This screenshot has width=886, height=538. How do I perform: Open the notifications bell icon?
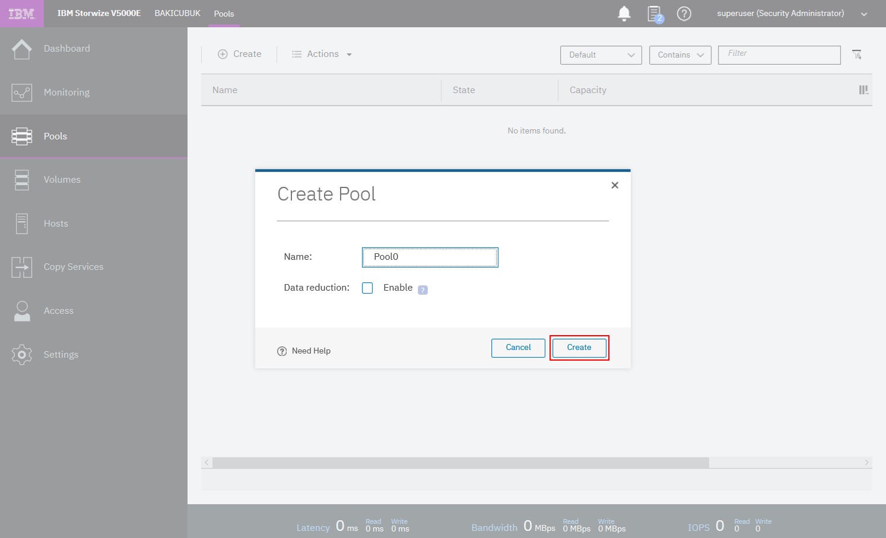coord(624,14)
